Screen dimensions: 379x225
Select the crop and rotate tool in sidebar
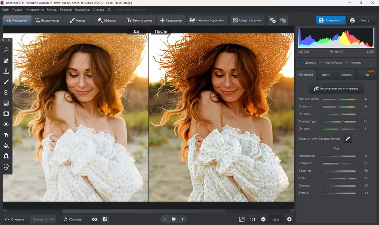click(x=6, y=50)
